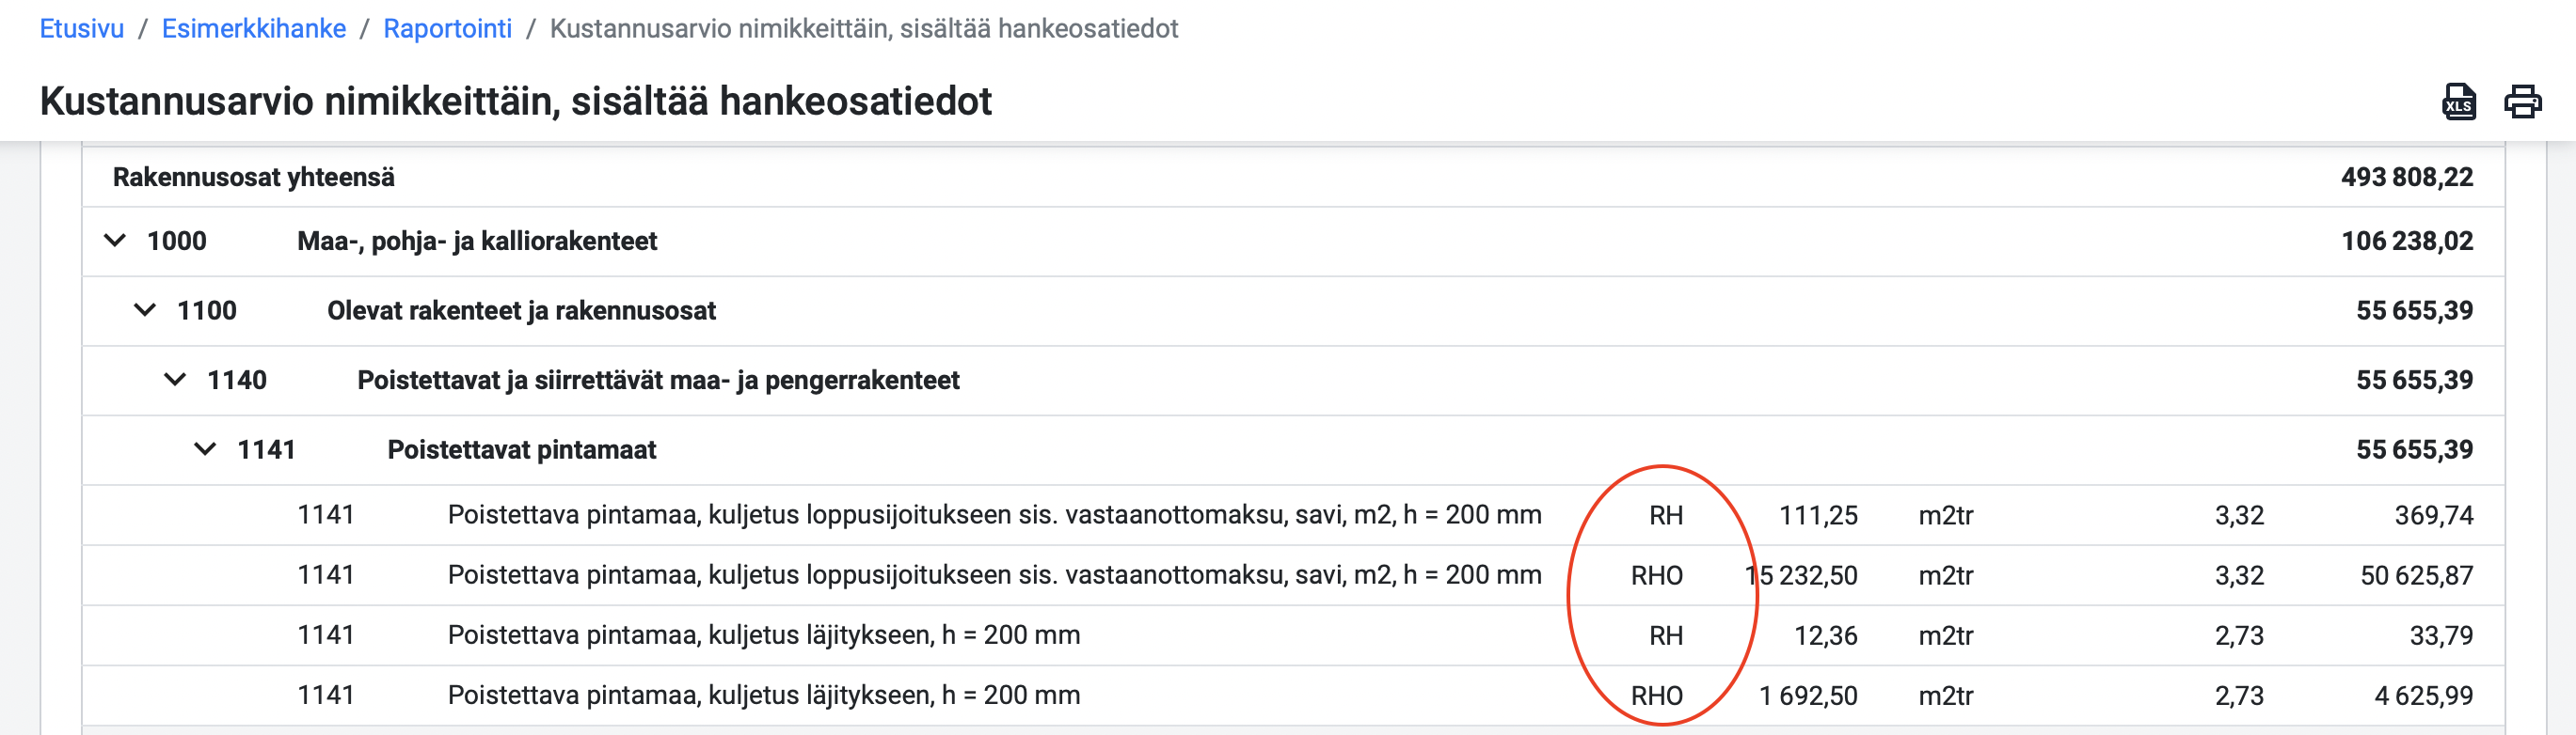Open the Etusivu breadcrumb link
The height and width of the screenshot is (735, 2576).
pyautogui.click(x=82, y=28)
